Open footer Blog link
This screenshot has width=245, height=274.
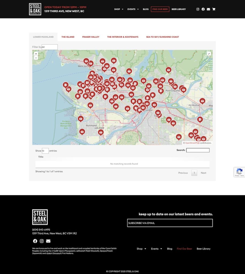point(170,249)
